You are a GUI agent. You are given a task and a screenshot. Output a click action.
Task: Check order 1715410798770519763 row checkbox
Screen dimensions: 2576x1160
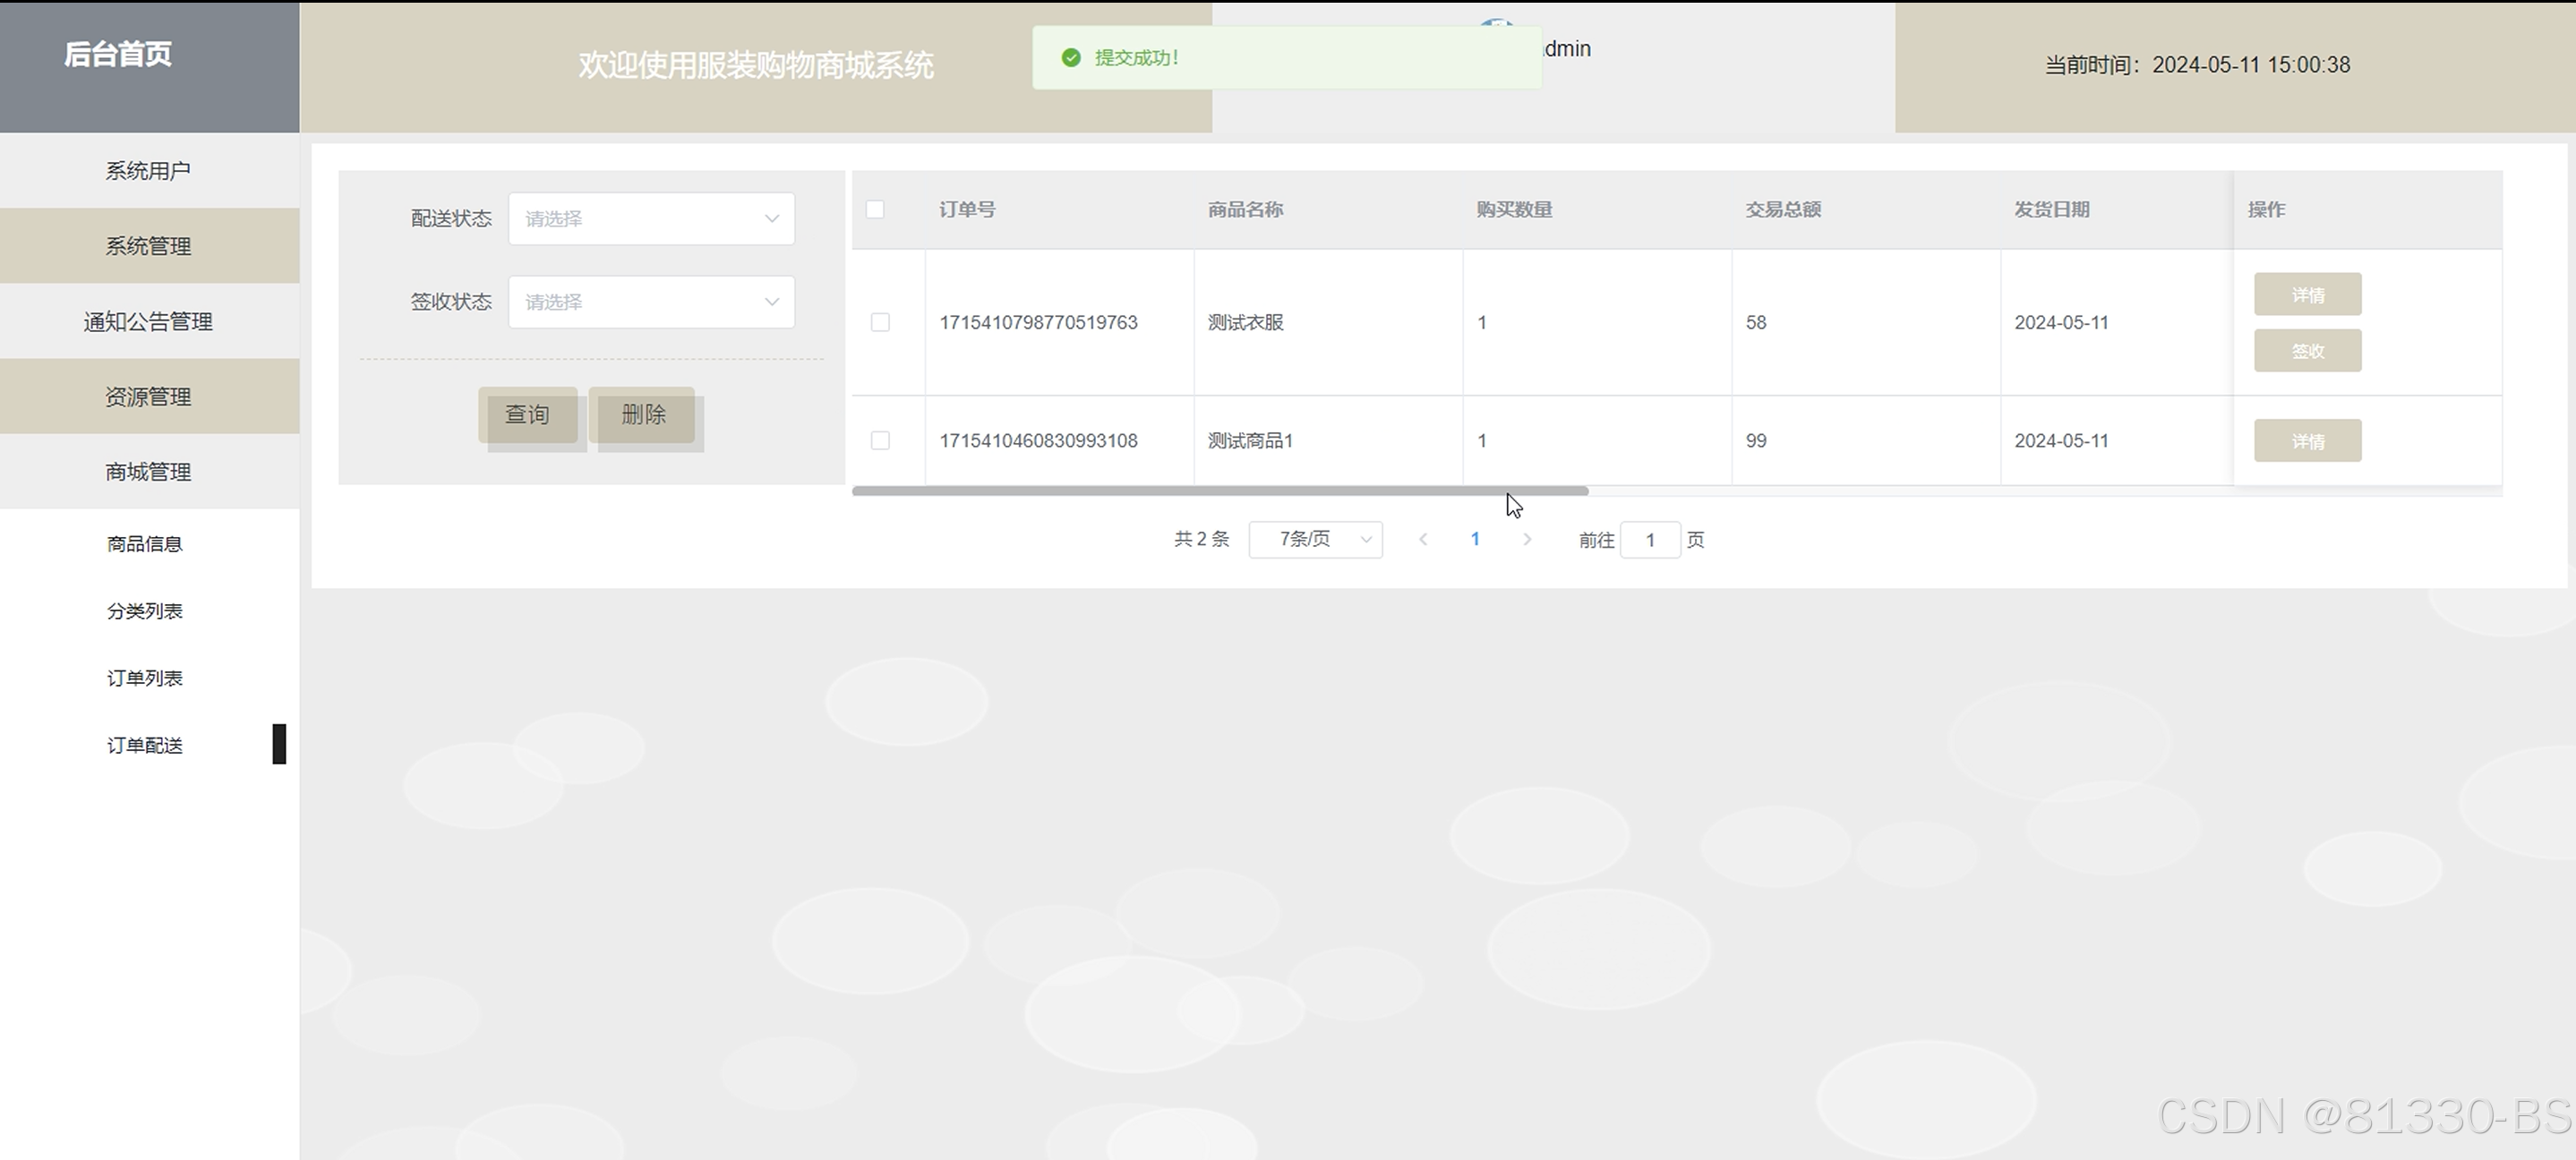tap(880, 322)
